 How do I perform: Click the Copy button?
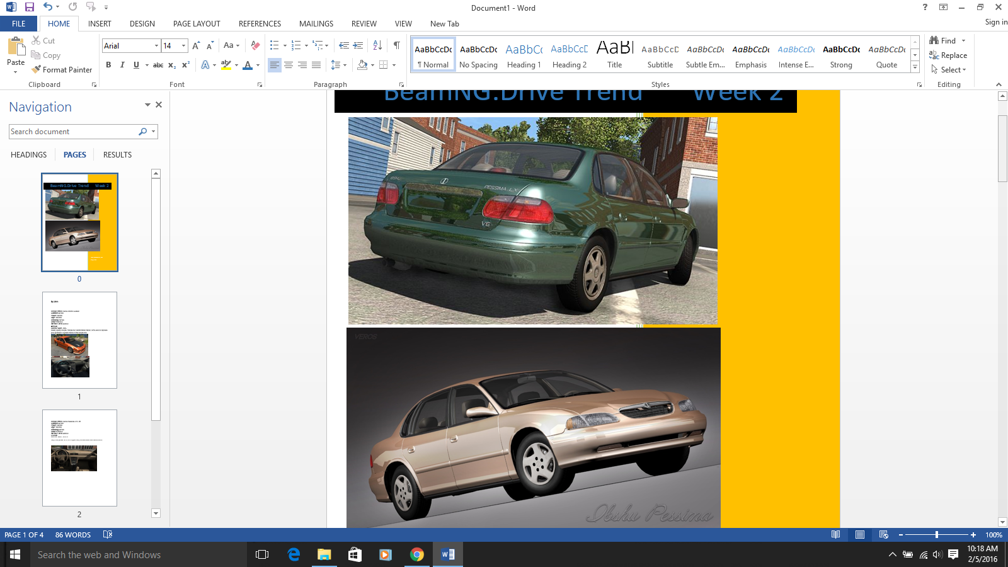[46, 55]
